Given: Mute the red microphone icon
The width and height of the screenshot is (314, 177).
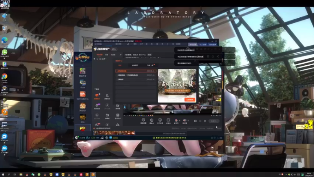Looking at the screenshot, I should point(176,120).
